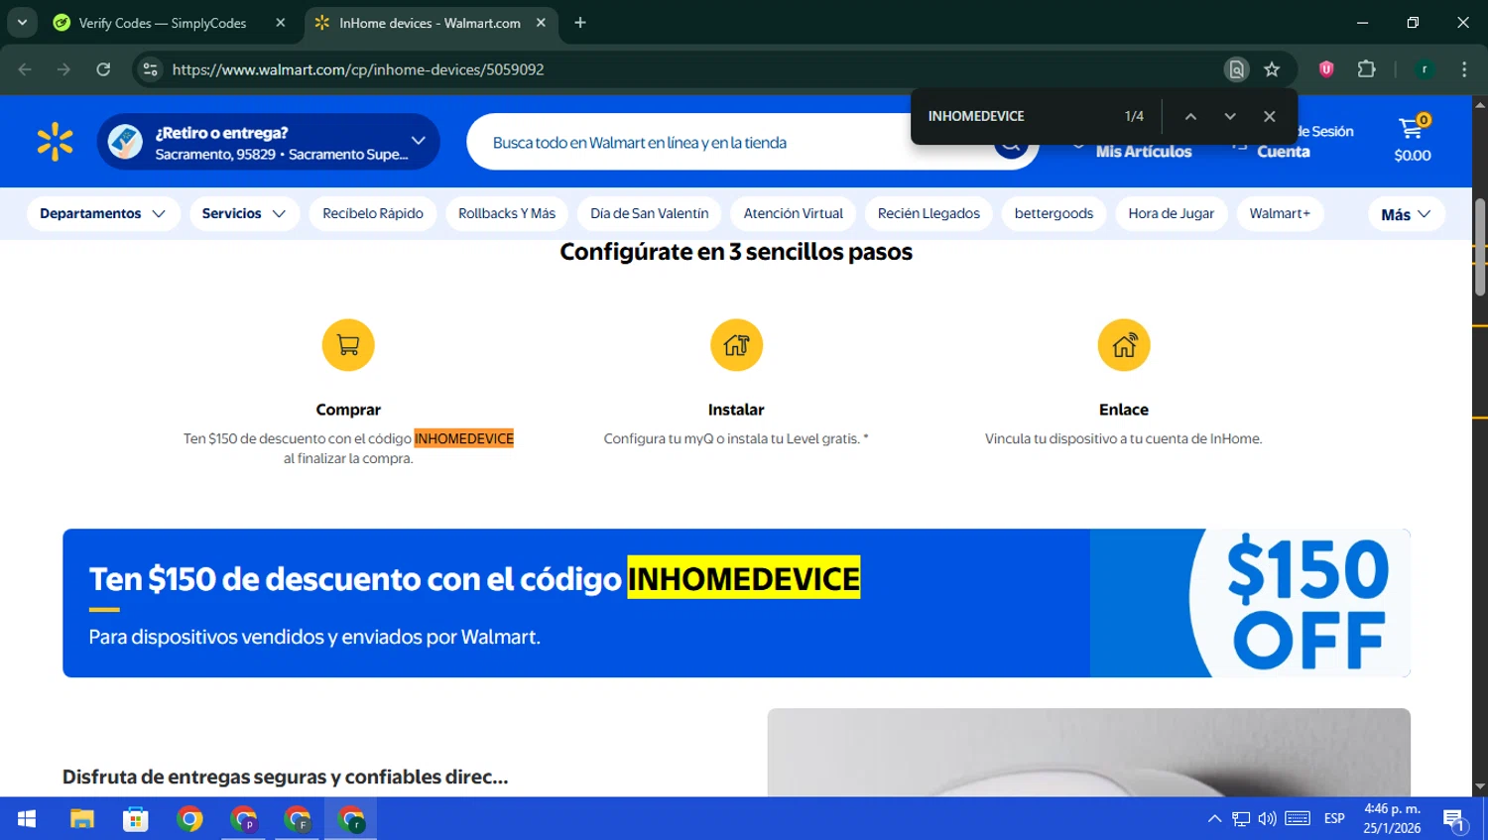
Task: Expand the Servicios dropdown
Action: point(244,213)
